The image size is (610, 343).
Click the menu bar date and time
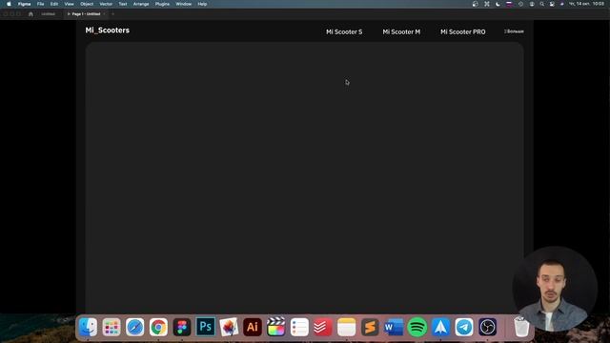(587, 4)
